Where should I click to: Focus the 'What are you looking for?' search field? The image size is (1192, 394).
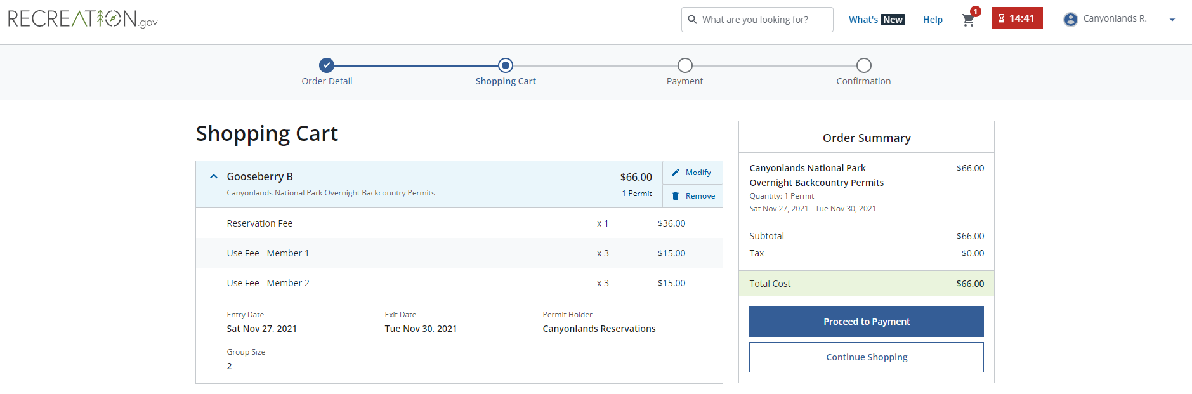pyautogui.click(x=757, y=20)
